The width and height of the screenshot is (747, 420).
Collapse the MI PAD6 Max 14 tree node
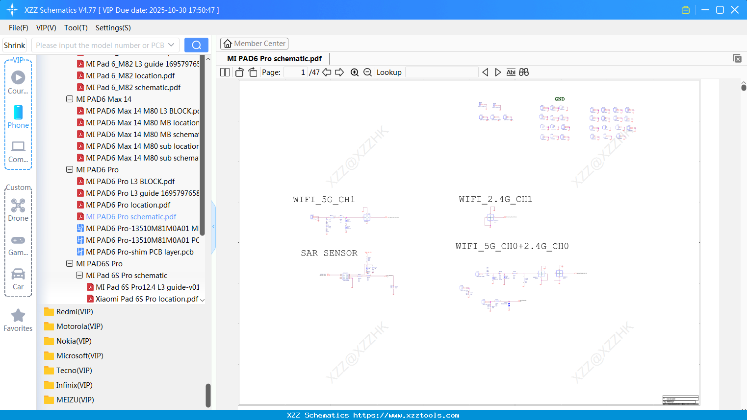[70, 99]
